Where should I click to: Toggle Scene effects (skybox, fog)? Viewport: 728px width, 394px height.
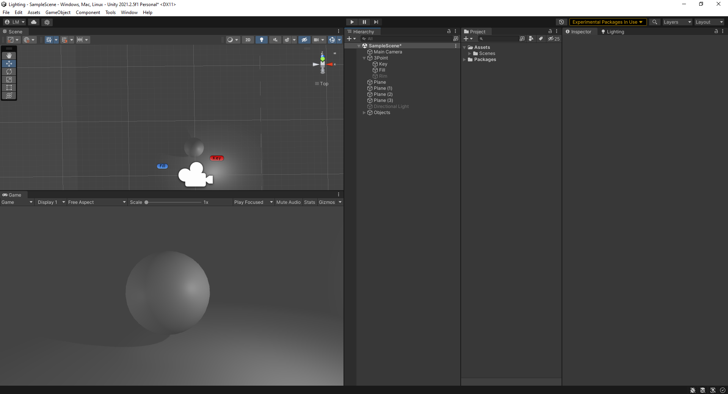(x=287, y=40)
